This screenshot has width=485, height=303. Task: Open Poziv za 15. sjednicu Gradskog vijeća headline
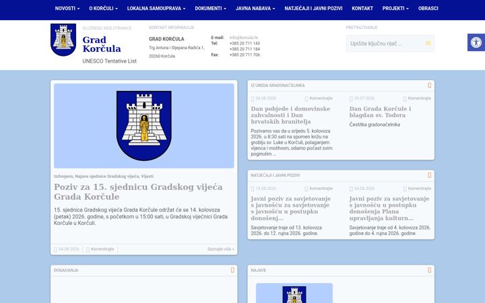click(138, 192)
